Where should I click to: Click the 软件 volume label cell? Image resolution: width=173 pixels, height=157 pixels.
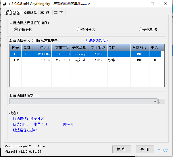coord(119,60)
